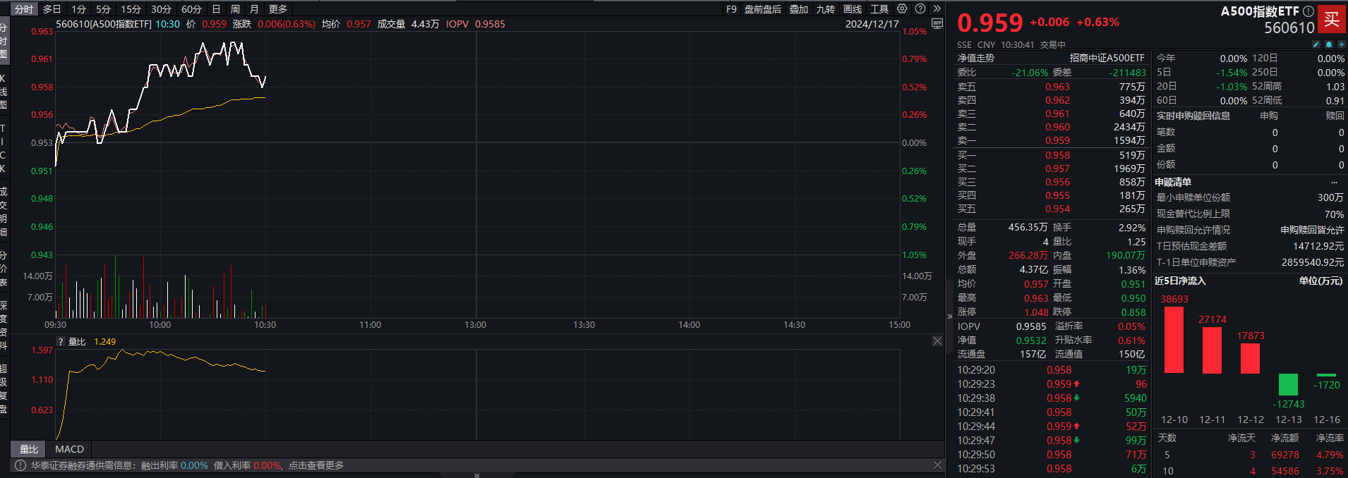Switch to the 月 monthly K-line tab
Screen dimensions: 1348x478
[254, 9]
